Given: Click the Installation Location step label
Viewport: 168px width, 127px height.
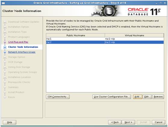Looking at the screenshot, I should [x=19, y=77].
